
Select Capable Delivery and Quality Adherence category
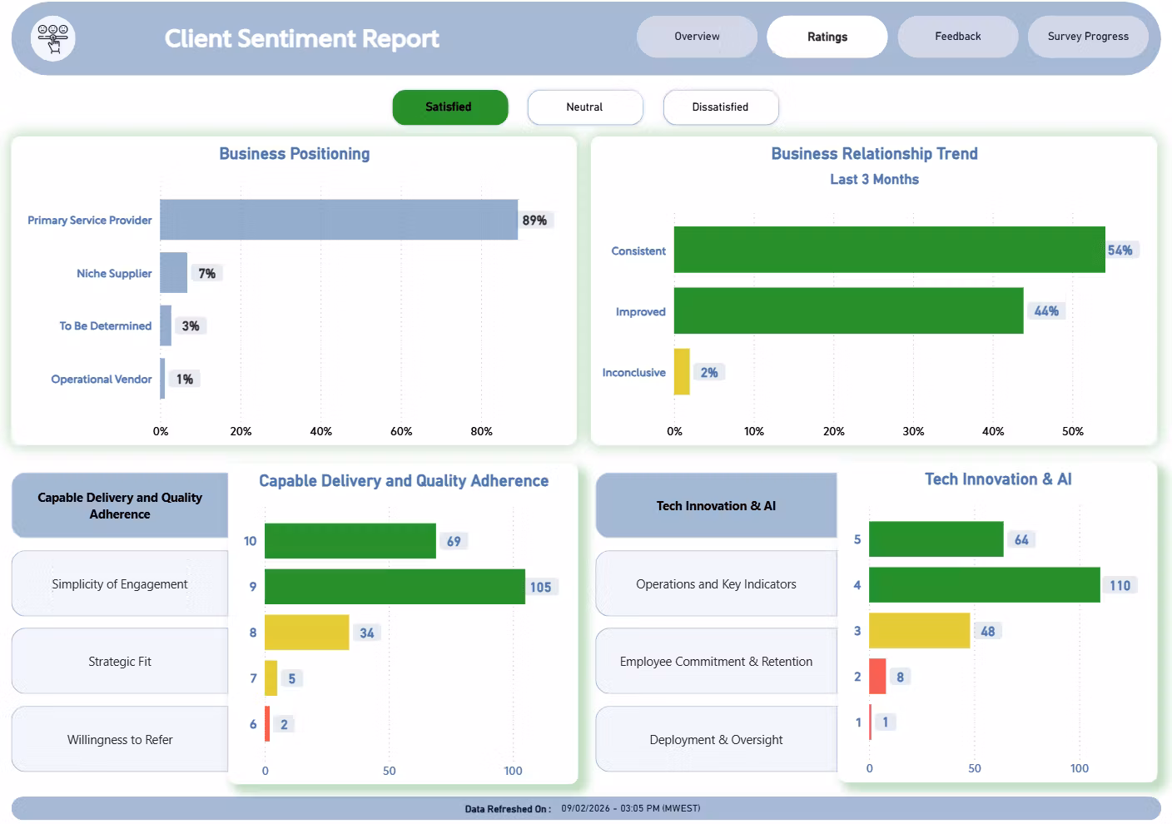point(120,506)
